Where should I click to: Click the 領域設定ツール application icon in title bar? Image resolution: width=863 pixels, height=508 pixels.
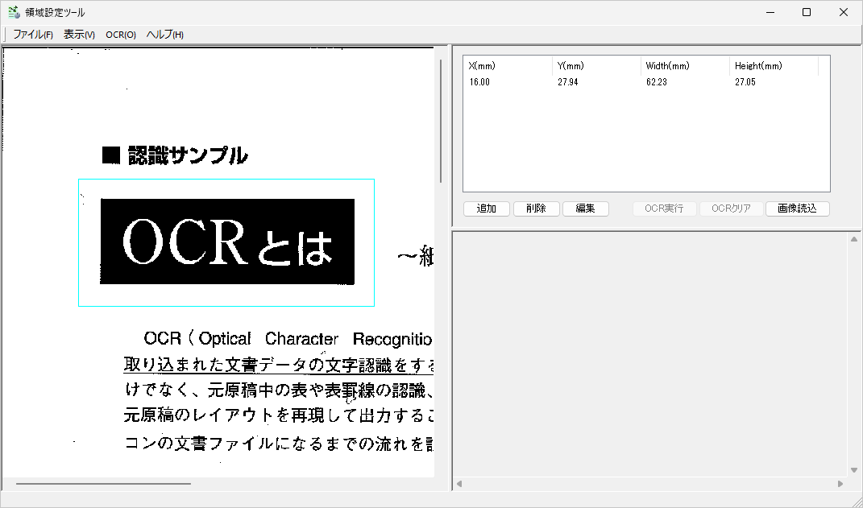[x=12, y=11]
